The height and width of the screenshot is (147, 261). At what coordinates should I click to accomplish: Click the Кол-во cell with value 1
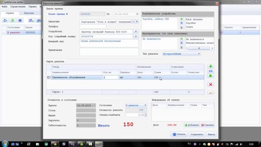111,77
